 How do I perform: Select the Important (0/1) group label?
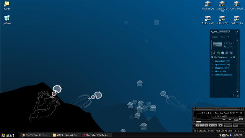(x=222, y=61)
